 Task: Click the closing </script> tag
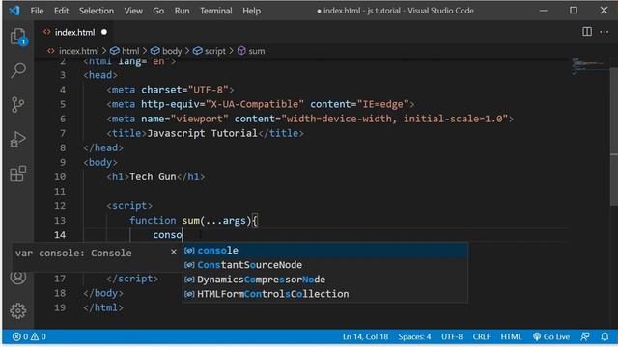[132, 279]
